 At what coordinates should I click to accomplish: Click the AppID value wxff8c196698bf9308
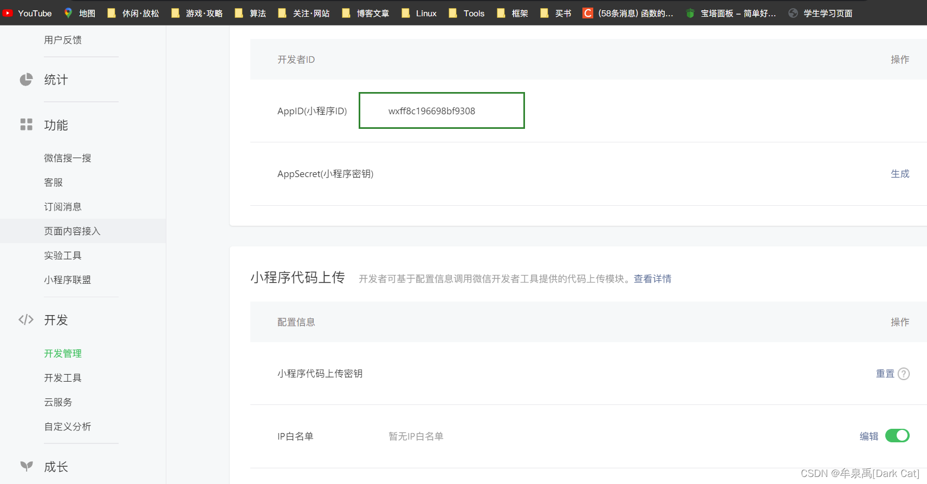(x=432, y=111)
